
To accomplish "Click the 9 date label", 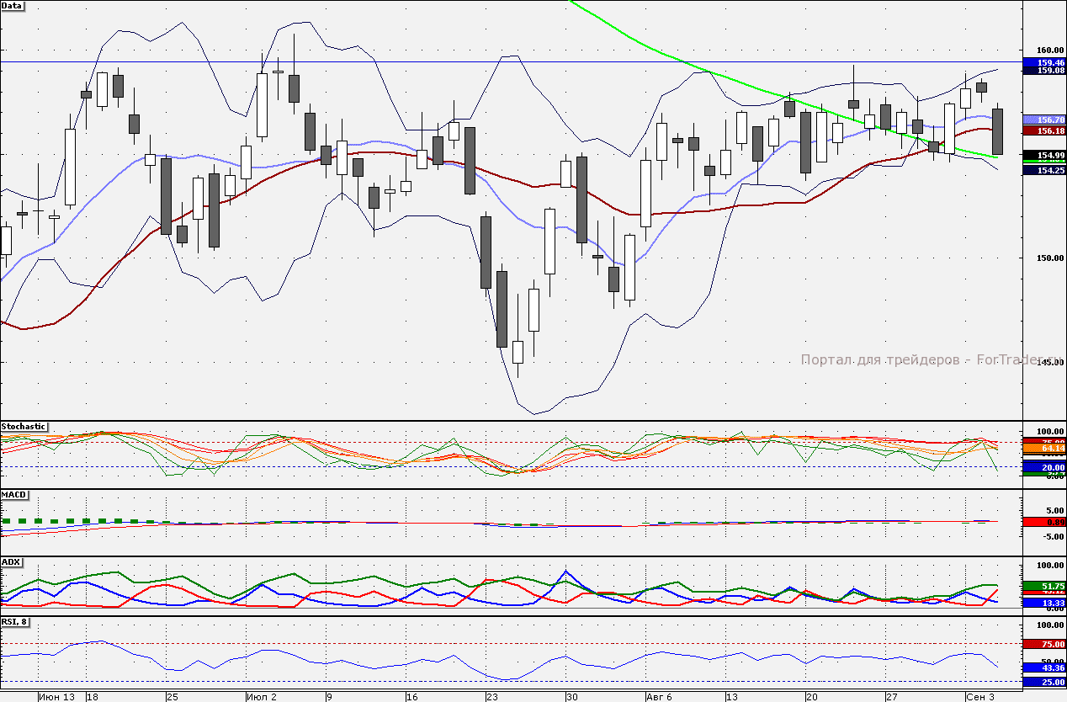I will [x=330, y=697].
